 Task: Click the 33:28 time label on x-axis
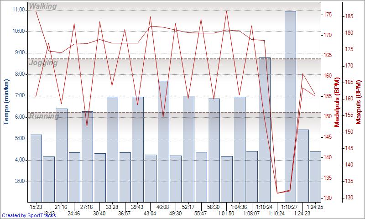(x=112, y=207)
